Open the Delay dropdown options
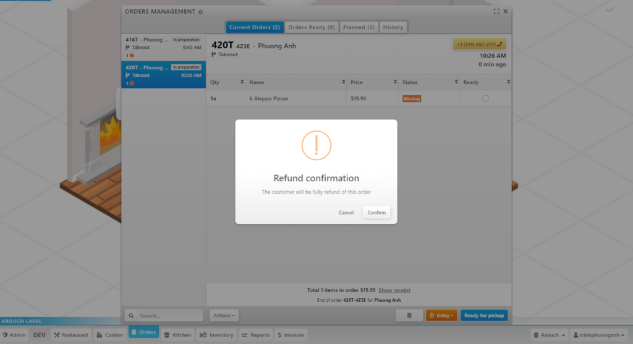The height and width of the screenshot is (344, 633). point(441,316)
